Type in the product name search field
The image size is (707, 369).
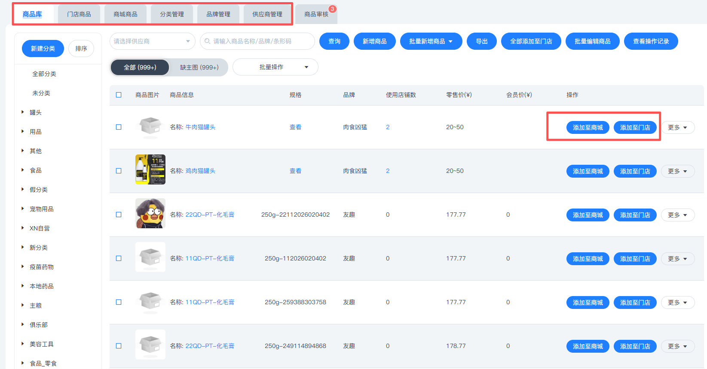pos(261,41)
